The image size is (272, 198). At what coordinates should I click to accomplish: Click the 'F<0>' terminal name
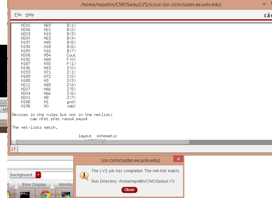(71, 59)
